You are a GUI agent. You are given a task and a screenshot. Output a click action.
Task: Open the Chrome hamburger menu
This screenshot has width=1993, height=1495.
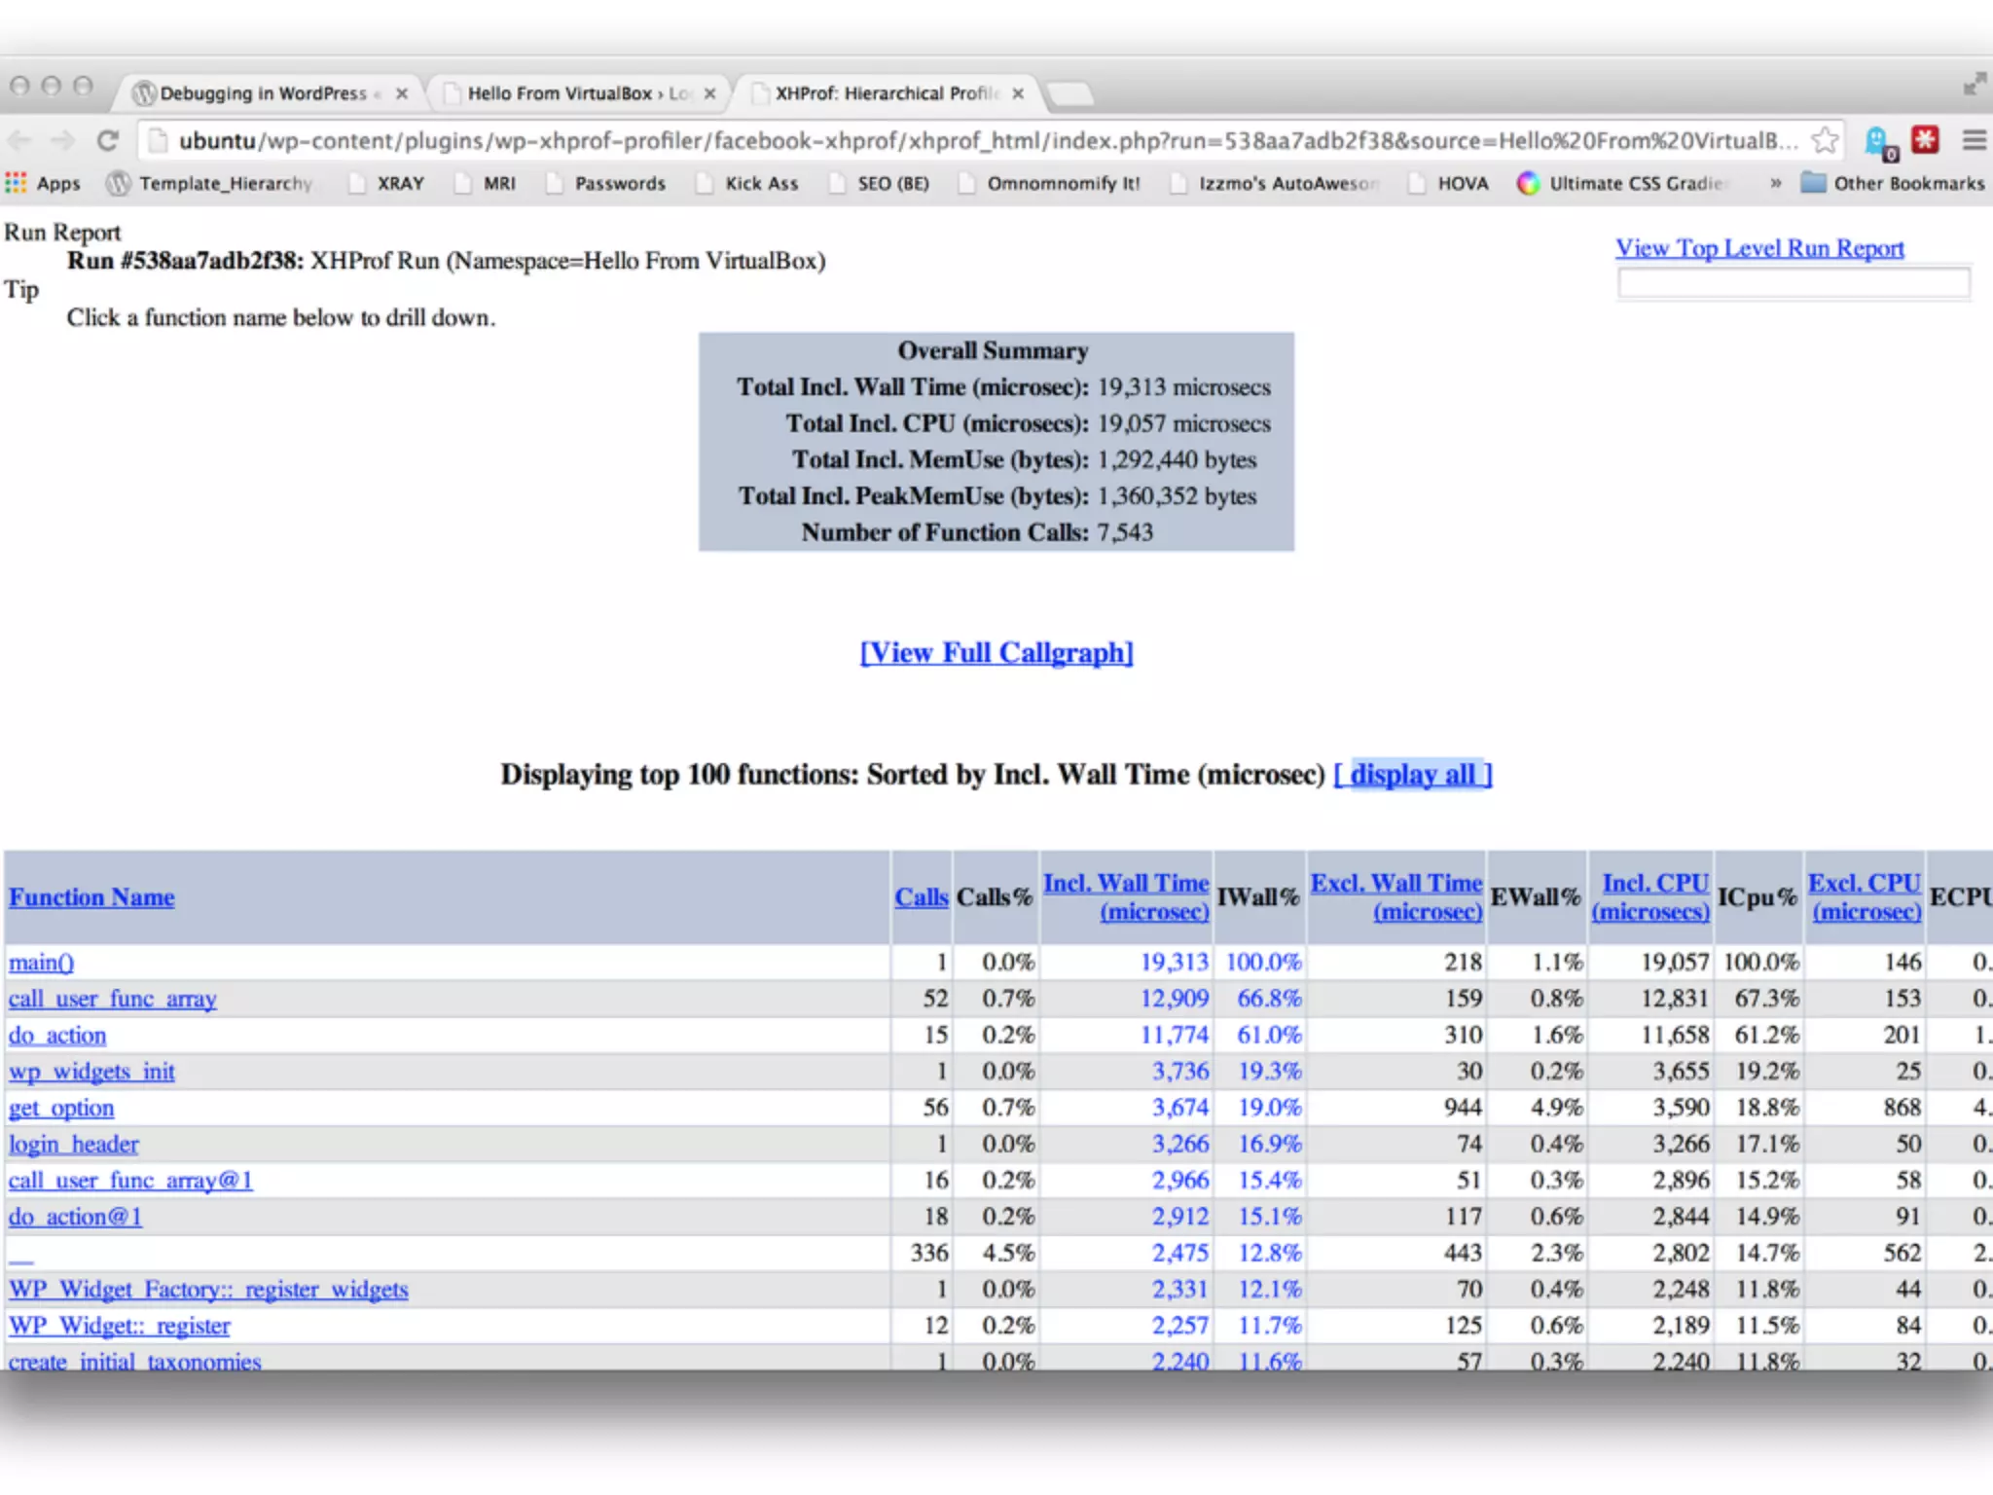click(x=1974, y=140)
